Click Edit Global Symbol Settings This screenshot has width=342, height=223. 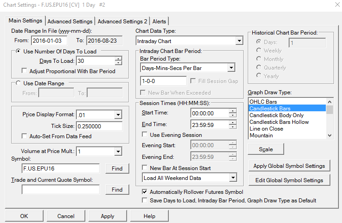(x=289, y=180)
